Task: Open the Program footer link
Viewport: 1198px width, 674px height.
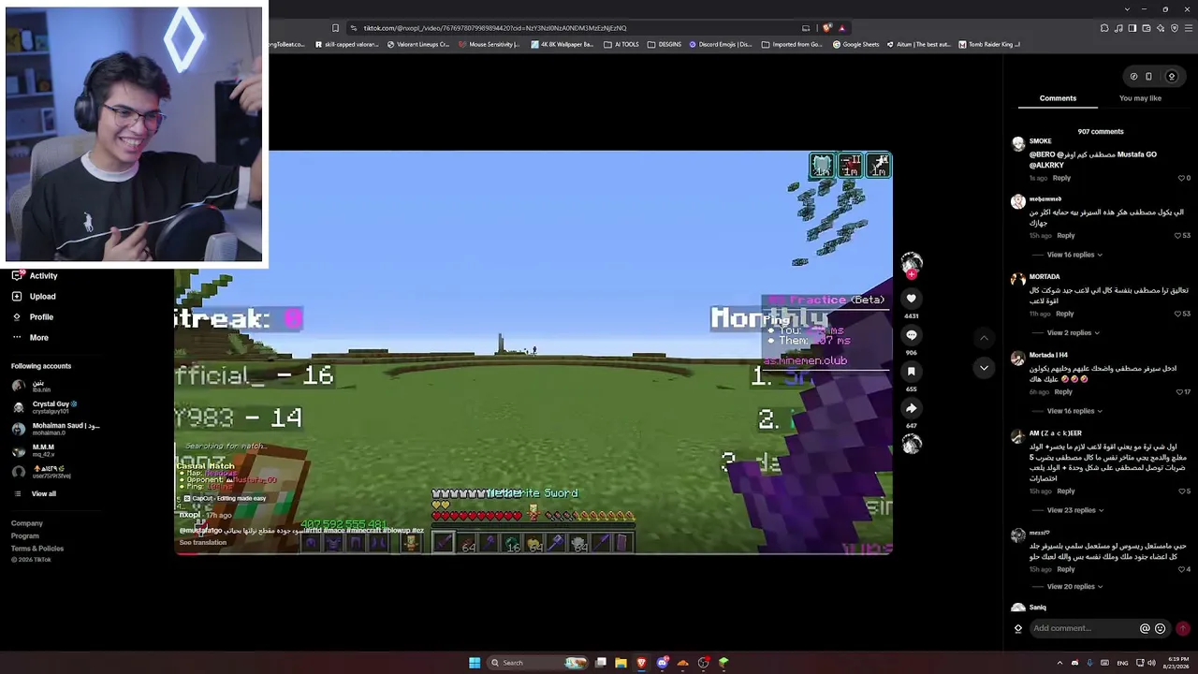Action: click(x=25, y=536)
